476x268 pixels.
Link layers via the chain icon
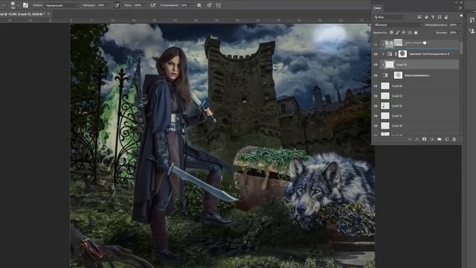point(410,139)
